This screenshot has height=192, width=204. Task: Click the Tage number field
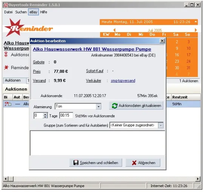pos(38,115)
